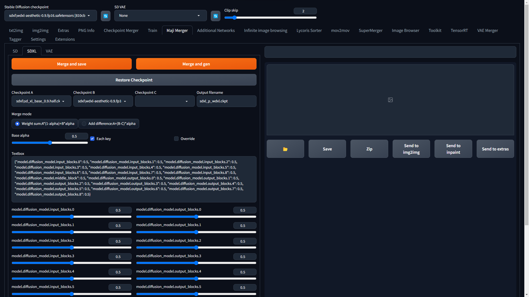The width and height of the screenshot is (529, 297).
Task: Adjust the Clip skip slider
Action: [234, 18]
